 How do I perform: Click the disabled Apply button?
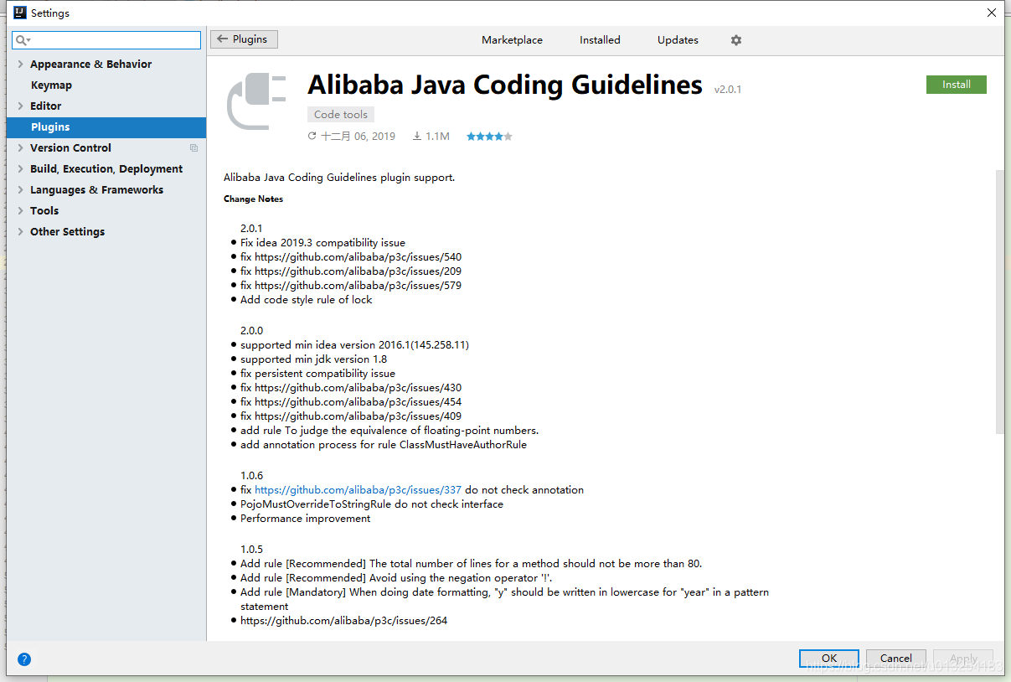click(x=962, y=659)
